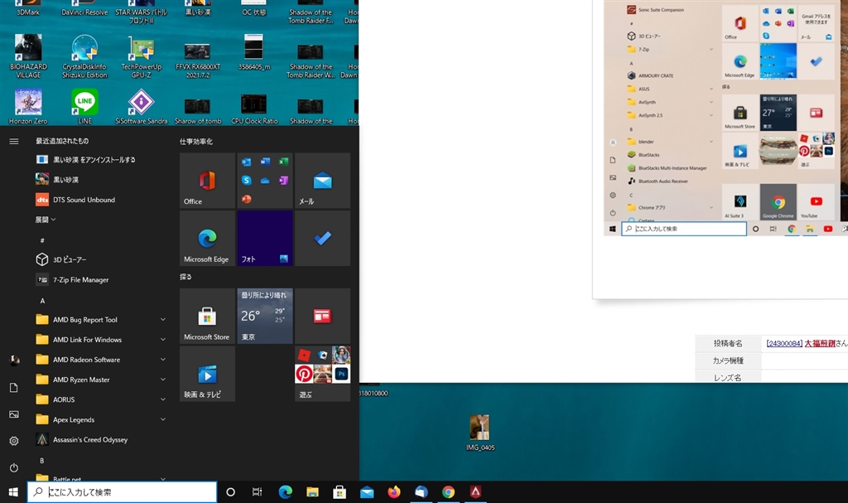
Task: Open the LINE desktop icon
Action: (x=85, y=106)
